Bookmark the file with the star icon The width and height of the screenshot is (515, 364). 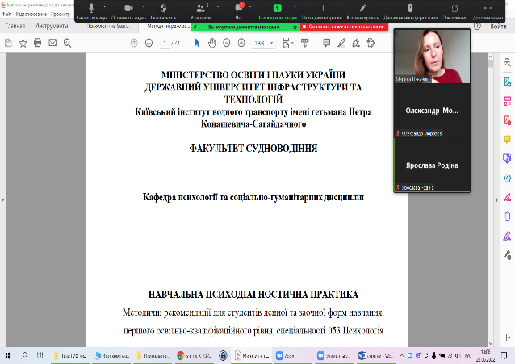point(22,42)
